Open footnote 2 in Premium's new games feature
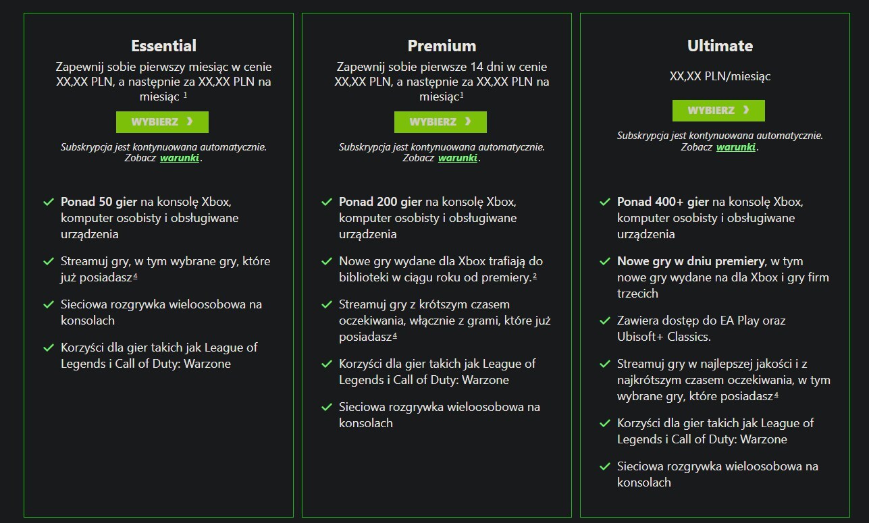Viewport: 869px width, 523px height. tap(535, 275)
